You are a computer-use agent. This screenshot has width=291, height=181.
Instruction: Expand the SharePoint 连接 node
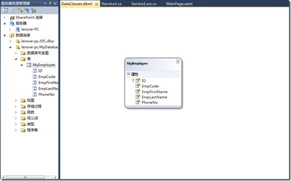tap(4, 17)
